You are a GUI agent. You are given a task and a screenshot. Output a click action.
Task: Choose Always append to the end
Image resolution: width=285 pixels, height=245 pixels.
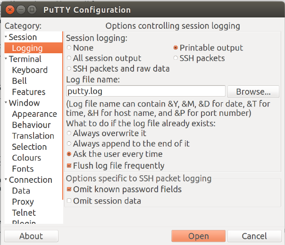pyautogui.click(x=69, y=144)
